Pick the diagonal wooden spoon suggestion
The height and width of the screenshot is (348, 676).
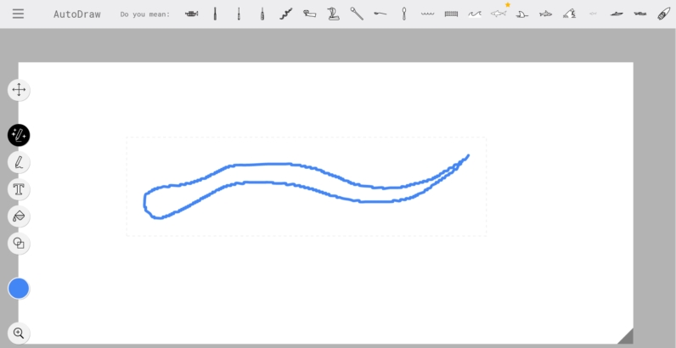tap(357, 14)
